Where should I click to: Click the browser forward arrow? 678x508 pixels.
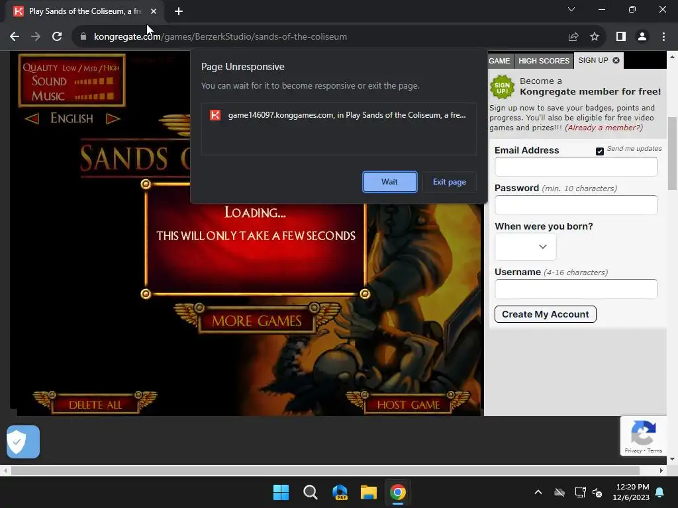[36, 37]
